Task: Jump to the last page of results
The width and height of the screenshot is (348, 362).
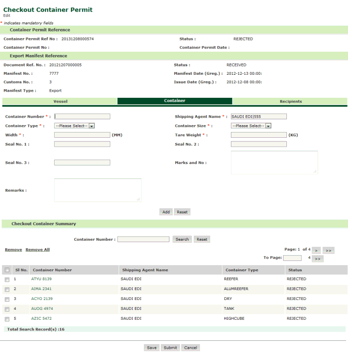Action: point(329,250)
